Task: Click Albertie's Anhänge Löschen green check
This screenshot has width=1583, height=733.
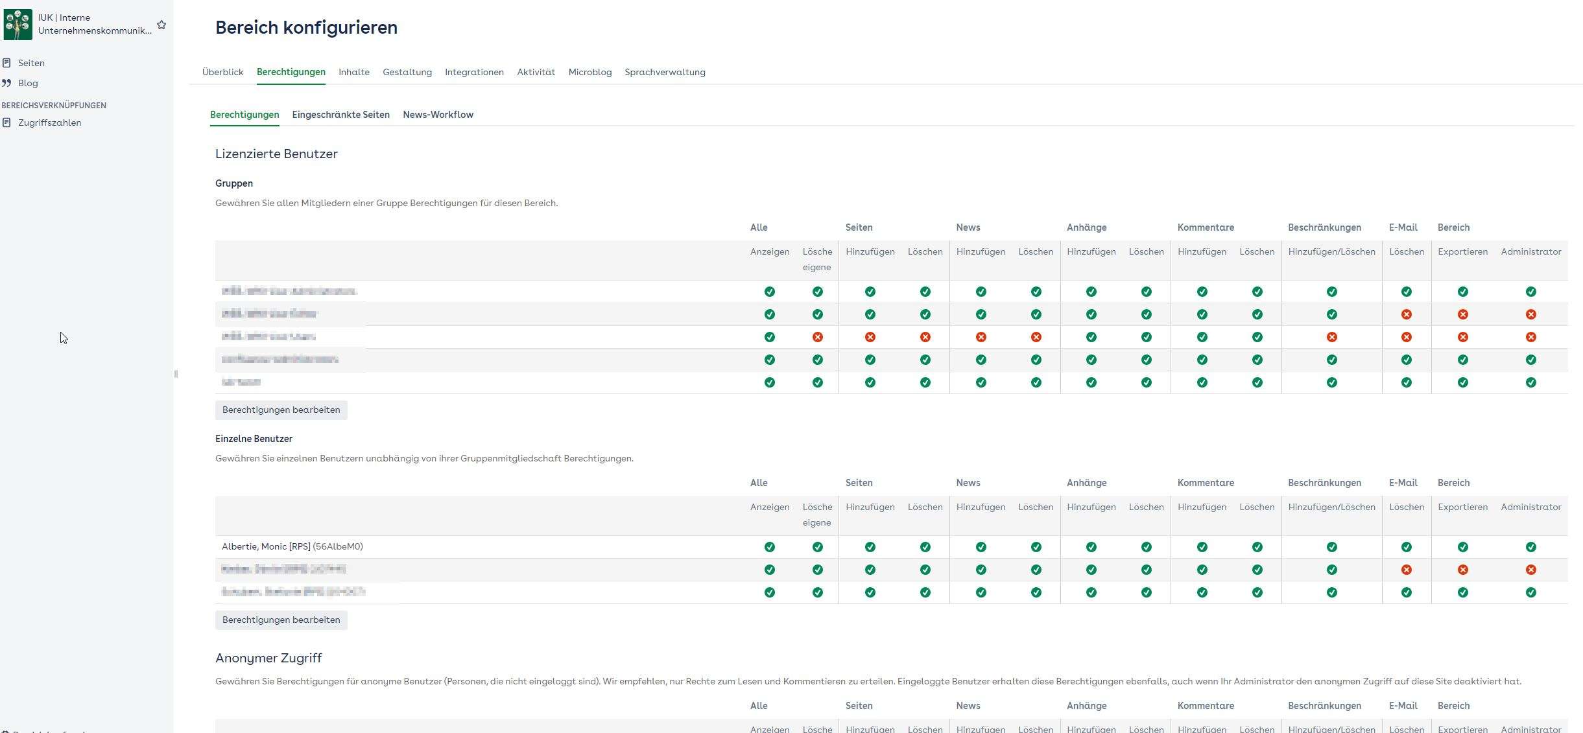Action: (1147, 547)
